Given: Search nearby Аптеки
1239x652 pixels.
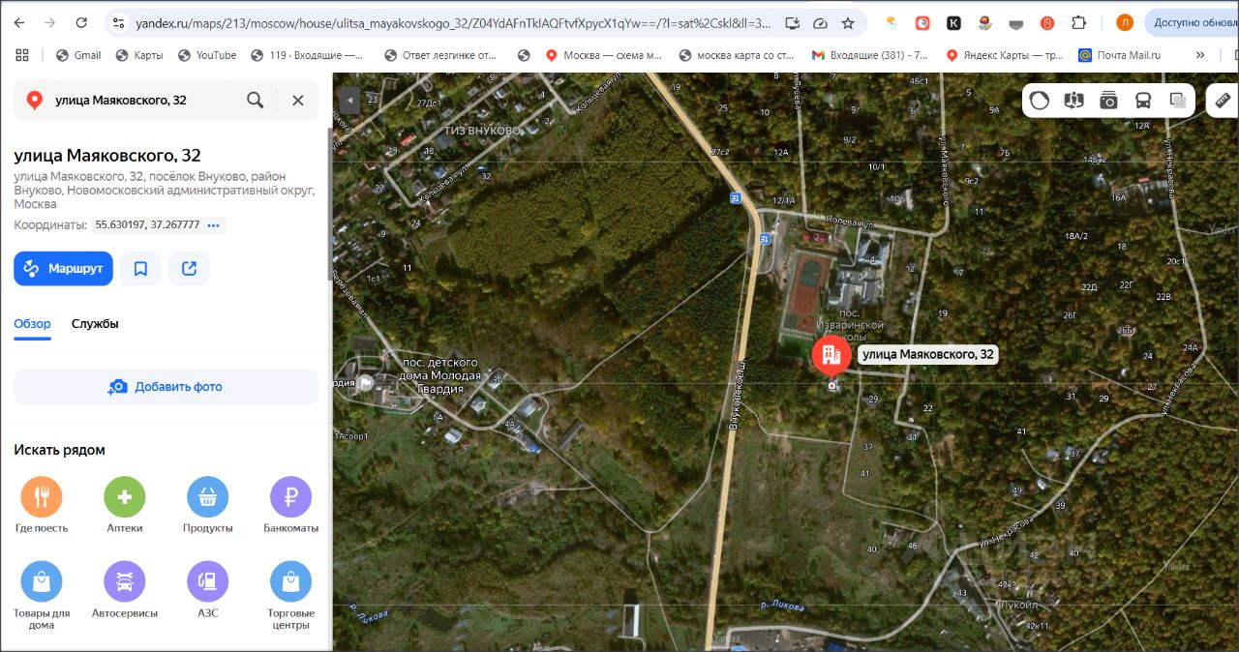Looking at the screenshot, I should [125, 506].
